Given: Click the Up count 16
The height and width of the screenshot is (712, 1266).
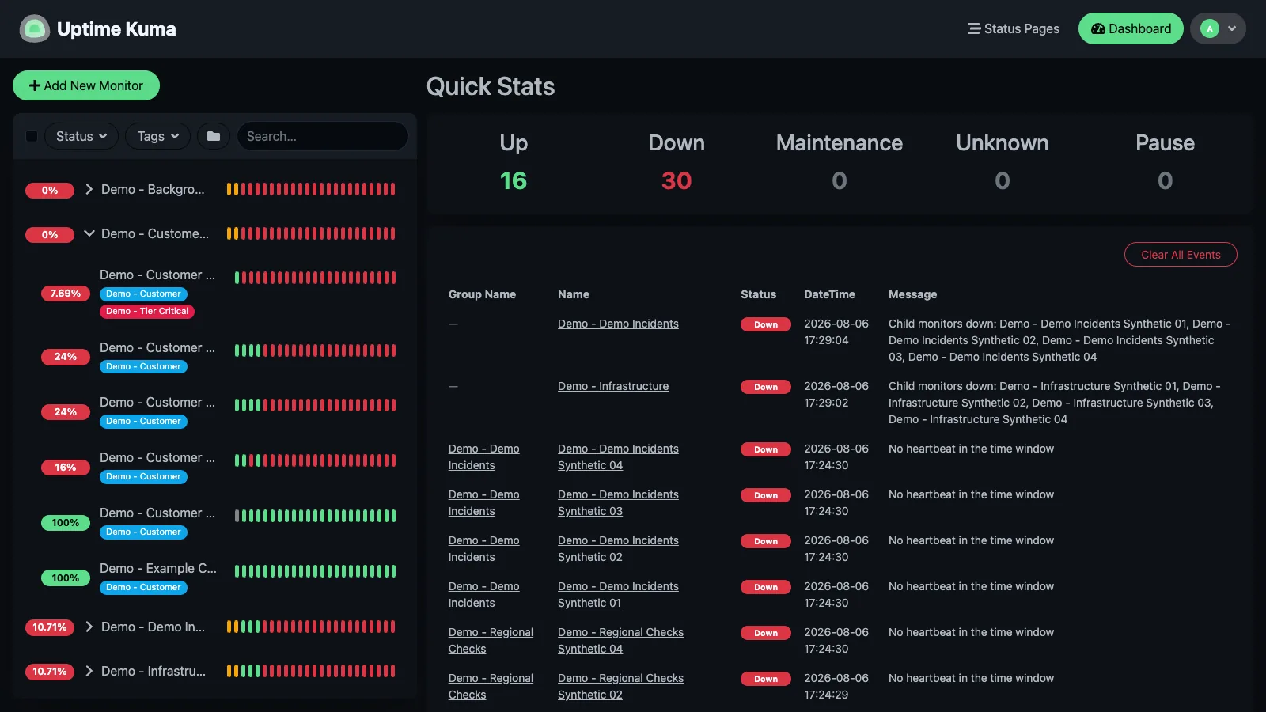Looking at the screenshot, I should click(x=514, y=180).
